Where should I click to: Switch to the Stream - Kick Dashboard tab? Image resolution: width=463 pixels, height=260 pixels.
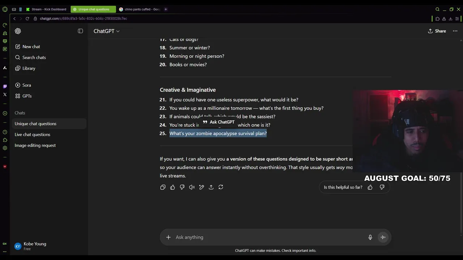[x=46, y=9]
